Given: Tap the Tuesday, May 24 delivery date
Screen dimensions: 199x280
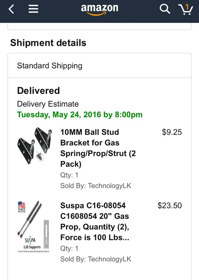Looking at the screenshot, I should (x=80, y=115).
